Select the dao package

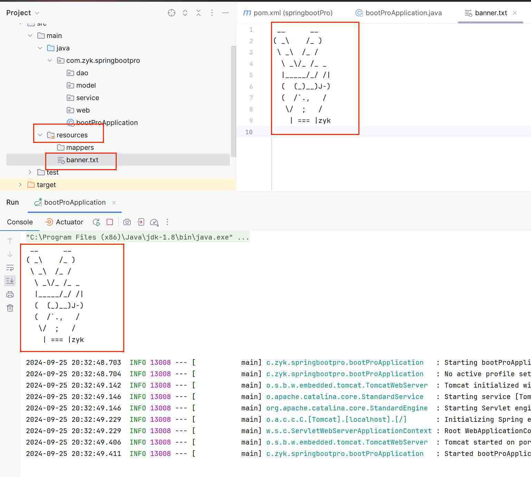click(x=78, y=73)
